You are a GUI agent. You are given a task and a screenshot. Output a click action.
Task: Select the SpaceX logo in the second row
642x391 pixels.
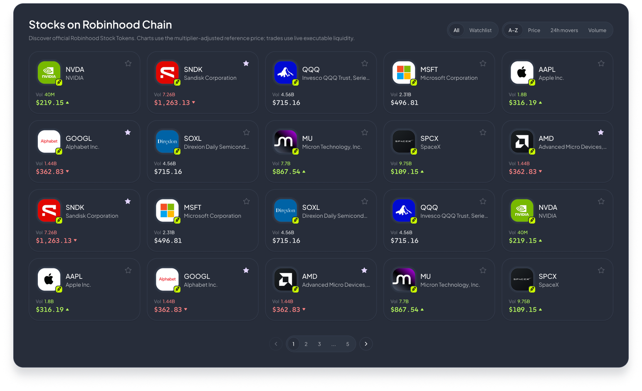pyautogui.click(x=404, y=142)
